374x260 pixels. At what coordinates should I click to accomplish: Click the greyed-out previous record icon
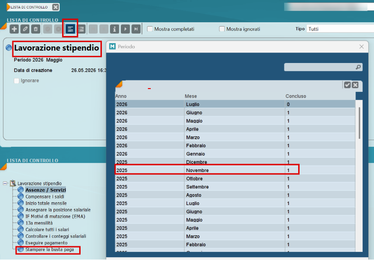[x=104, y=29]
